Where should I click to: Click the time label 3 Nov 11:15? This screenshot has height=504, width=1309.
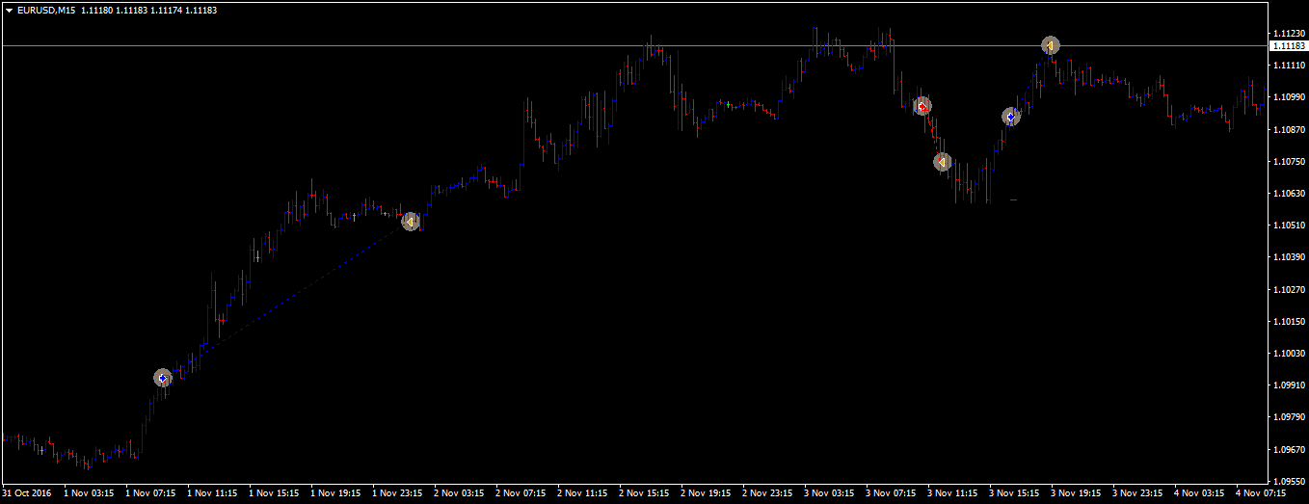click(952, 493)
